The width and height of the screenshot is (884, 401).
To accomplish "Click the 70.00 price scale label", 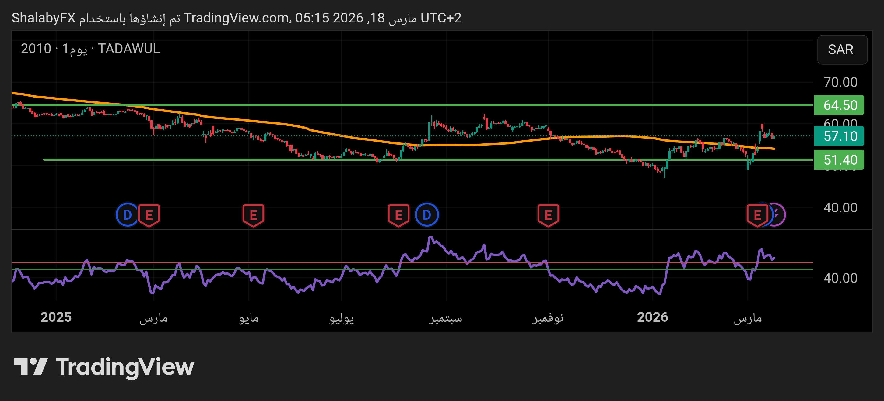I will (840, 82).
